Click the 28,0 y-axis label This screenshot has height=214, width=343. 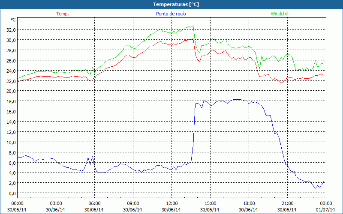[x=11, y=51]
